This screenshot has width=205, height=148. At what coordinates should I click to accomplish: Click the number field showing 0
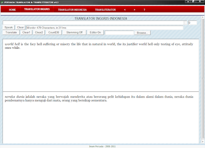click(x=193, y=23)
